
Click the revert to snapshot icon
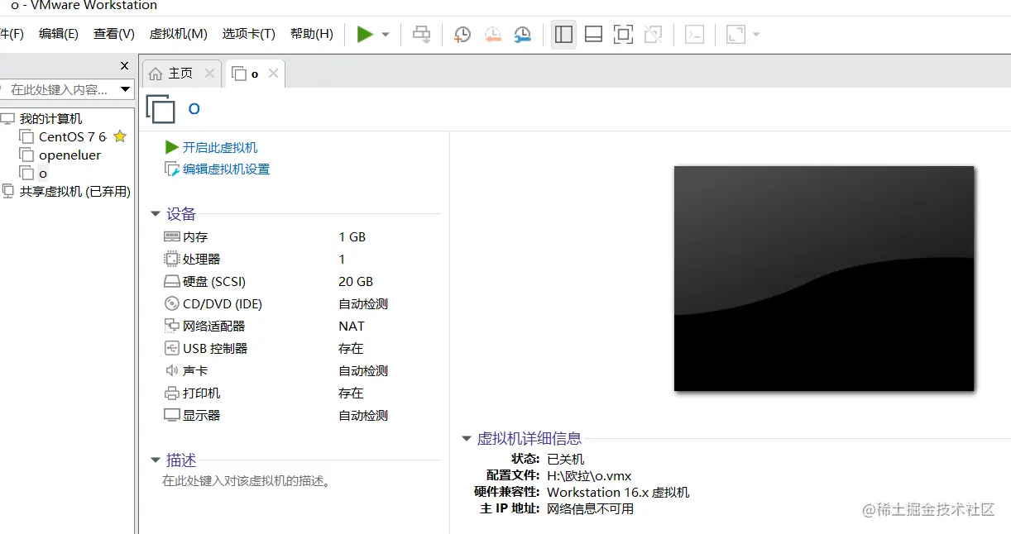coord(493,34)
